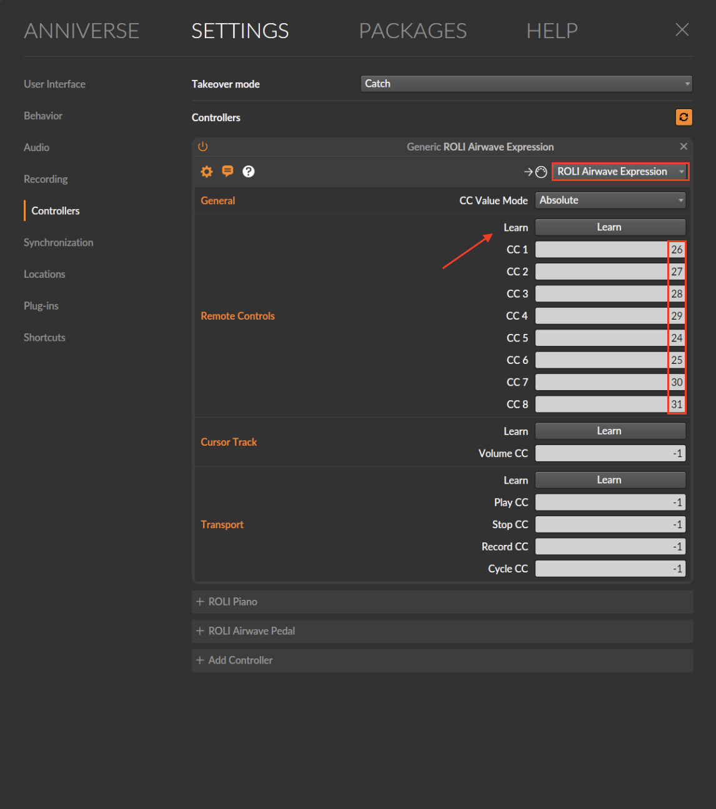Expand the ROLI Piano controller
Image resolution: width=716 pixels, height=809 pixels.
pos(442,602)
